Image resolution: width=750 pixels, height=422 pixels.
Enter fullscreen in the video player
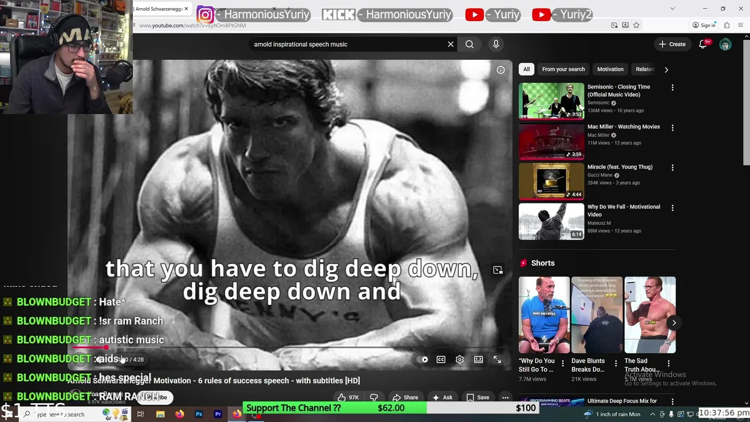click(497, 359)
